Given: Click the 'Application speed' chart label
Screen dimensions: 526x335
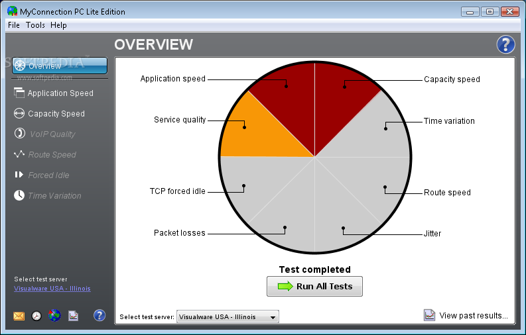Looking at the screenshot, I should coord(172,79).
